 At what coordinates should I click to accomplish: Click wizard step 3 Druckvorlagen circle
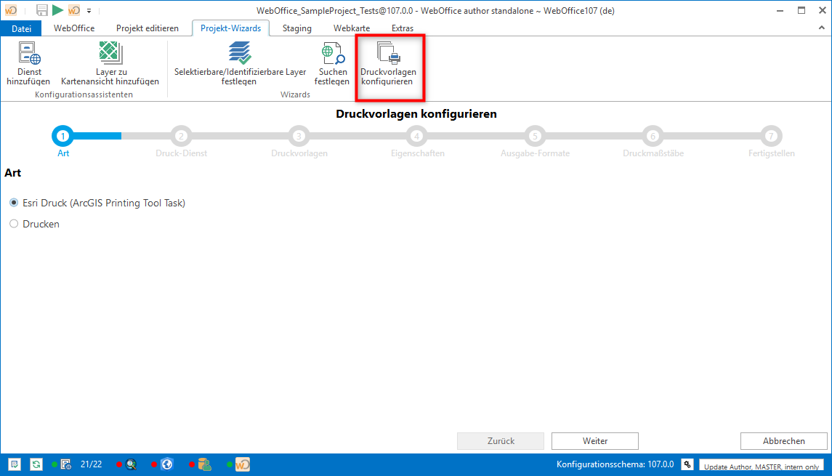click(x=299, y=137)
